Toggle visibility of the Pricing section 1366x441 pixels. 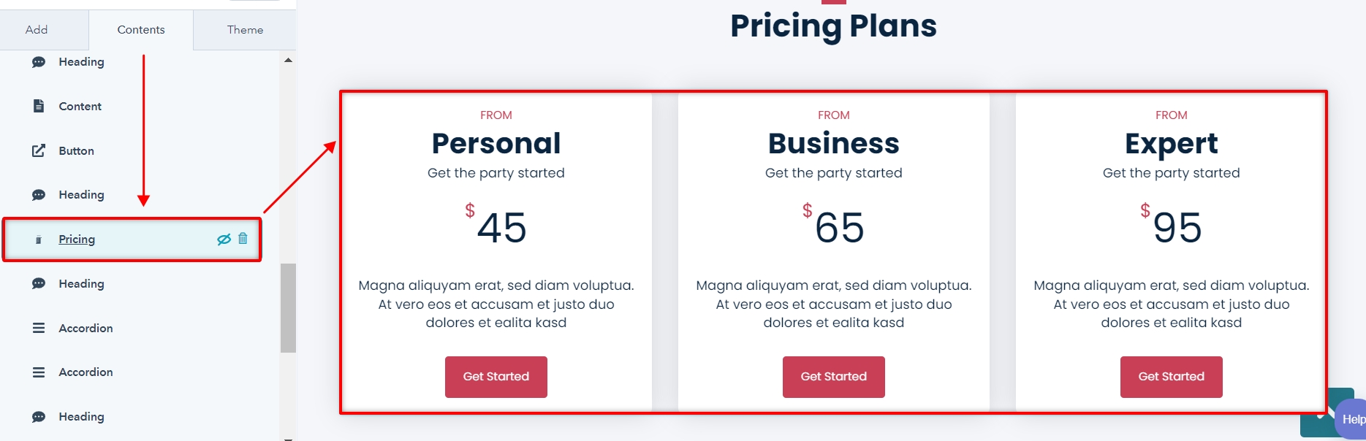tap(224, 239)
